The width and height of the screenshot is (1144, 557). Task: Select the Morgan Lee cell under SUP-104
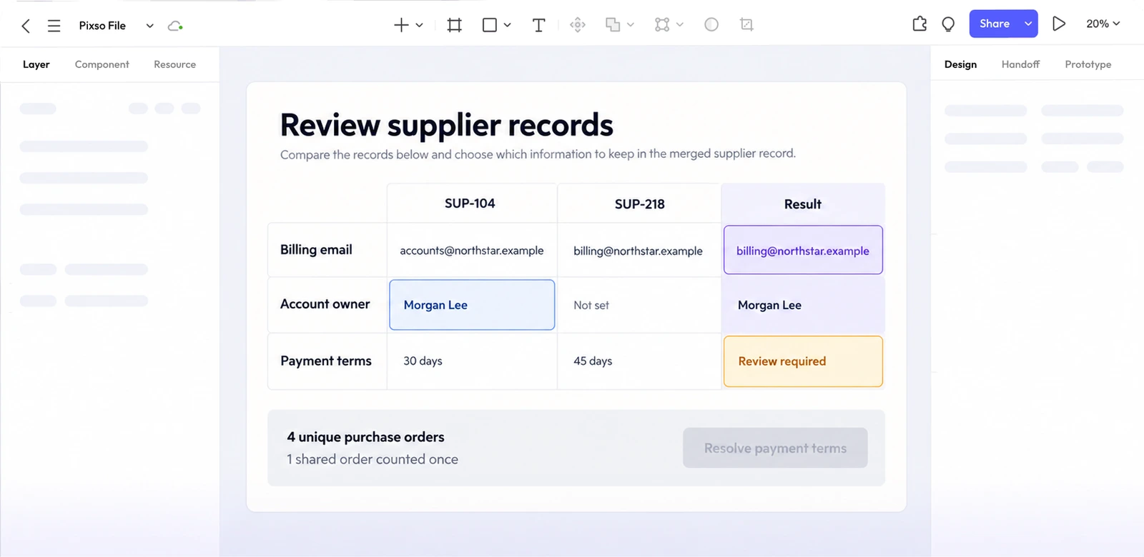pos(472,305)
